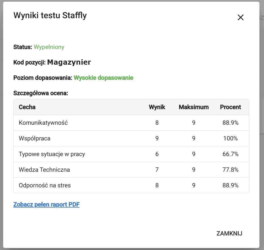Click the green Wypełniony status text
264x250 pixels.
(49, 47)
